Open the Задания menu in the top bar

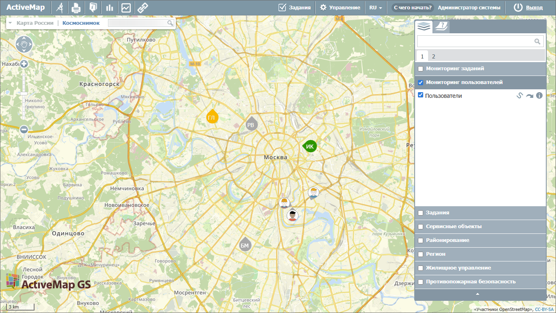click(x=295, y=7)
